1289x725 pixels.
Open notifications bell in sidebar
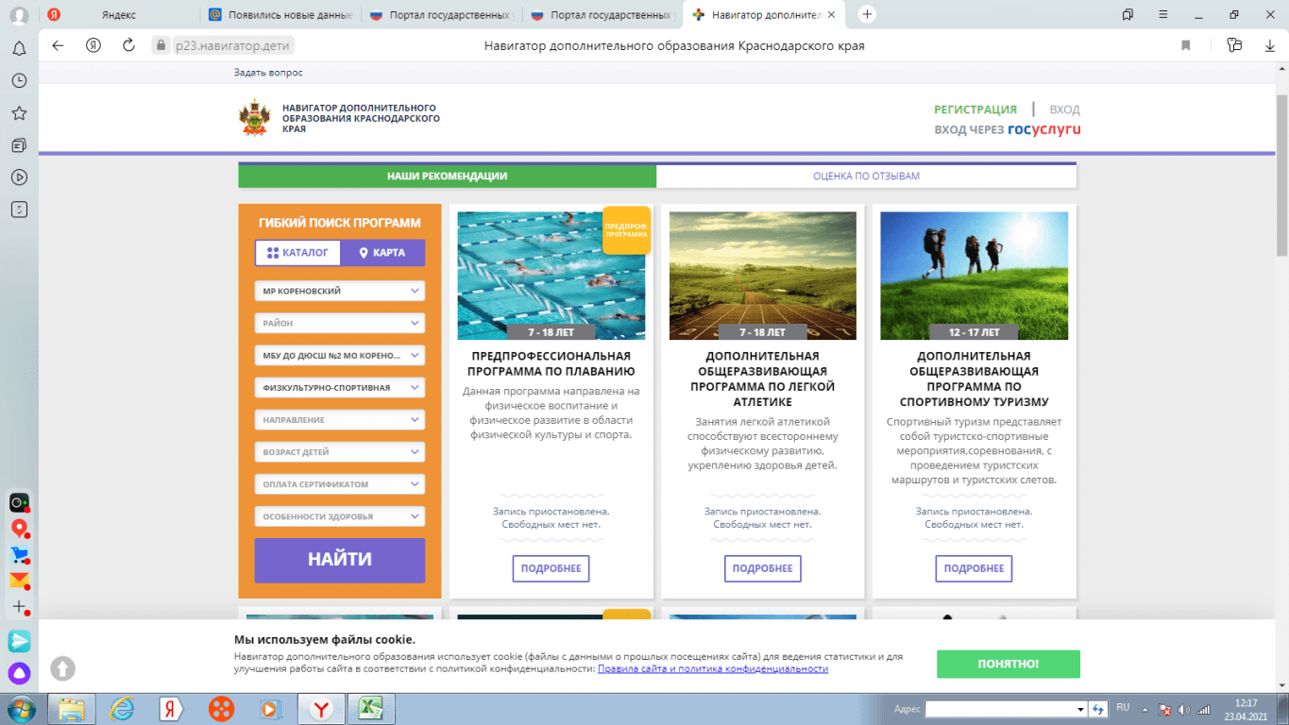pyautogui.click(x=19, y=49)
